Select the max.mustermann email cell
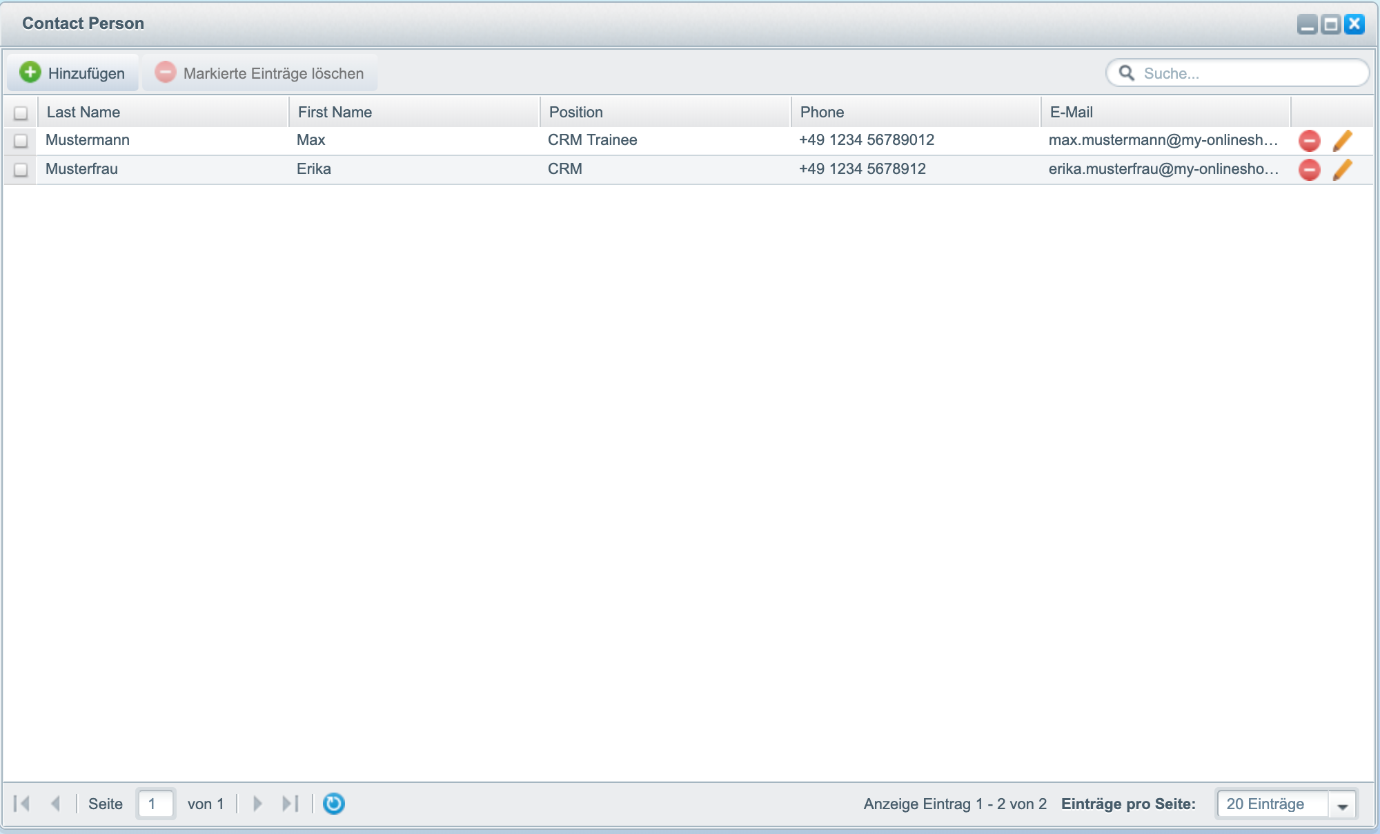The image size is (1380, 834). click(x=1166, y=140)
